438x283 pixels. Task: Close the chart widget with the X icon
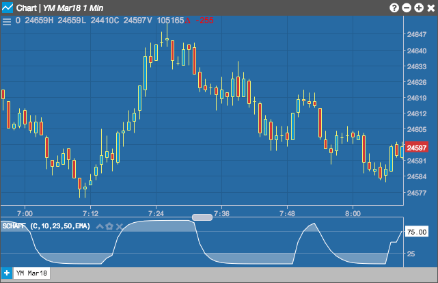coord(431,8)
